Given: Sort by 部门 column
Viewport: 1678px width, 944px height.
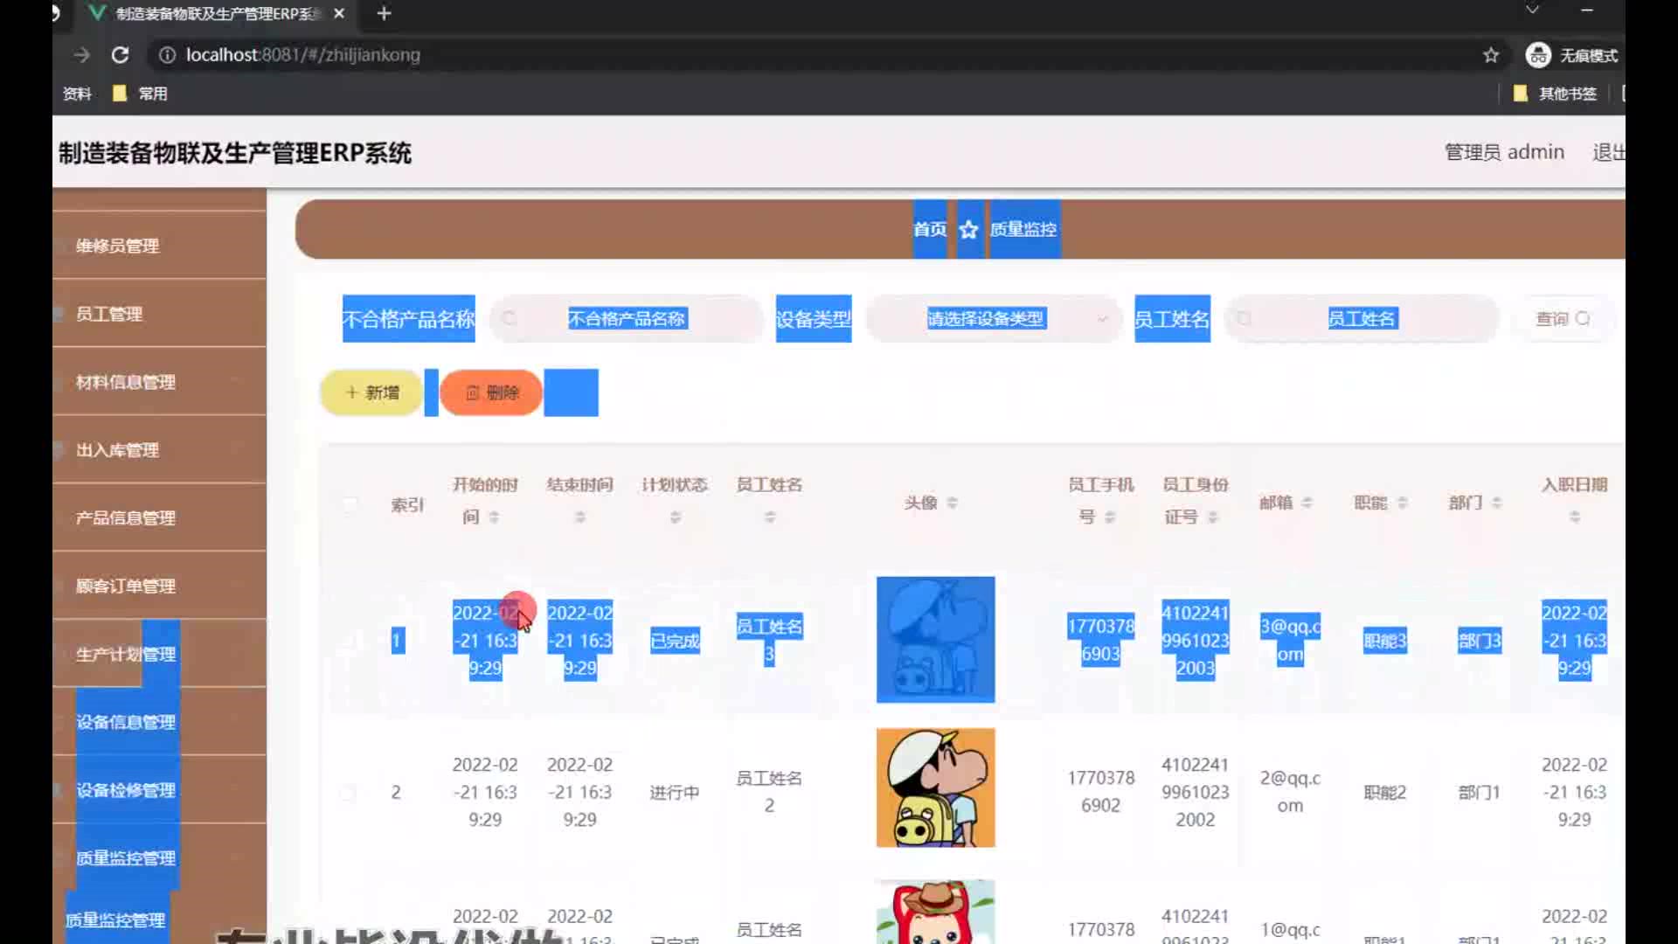Looking at the screenshot, I should pyautogui.click(x=1496, y=503).
